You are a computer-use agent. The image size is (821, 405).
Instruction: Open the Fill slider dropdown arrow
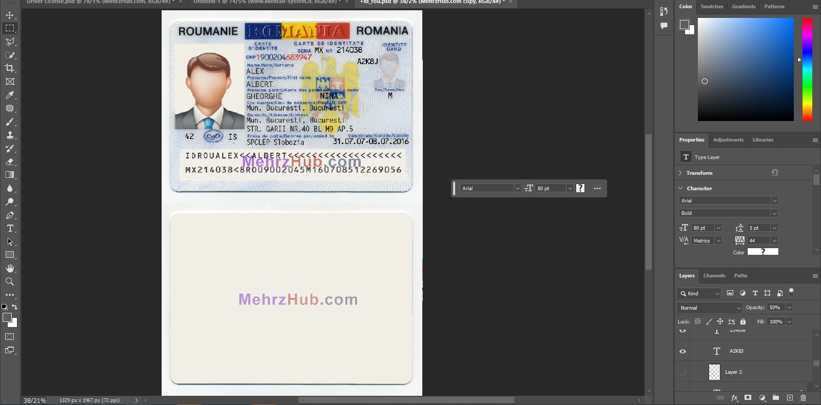point(789,321)
